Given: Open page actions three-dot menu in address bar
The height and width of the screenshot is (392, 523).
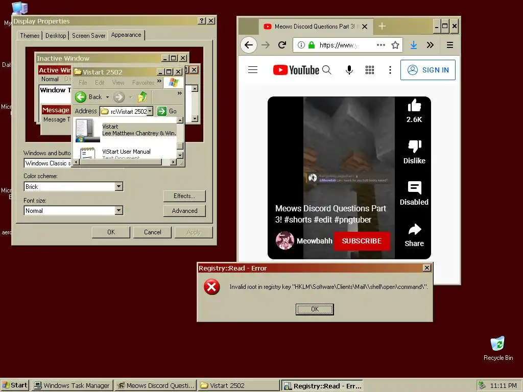Looking at the screenshot, I should coord(381,45).
